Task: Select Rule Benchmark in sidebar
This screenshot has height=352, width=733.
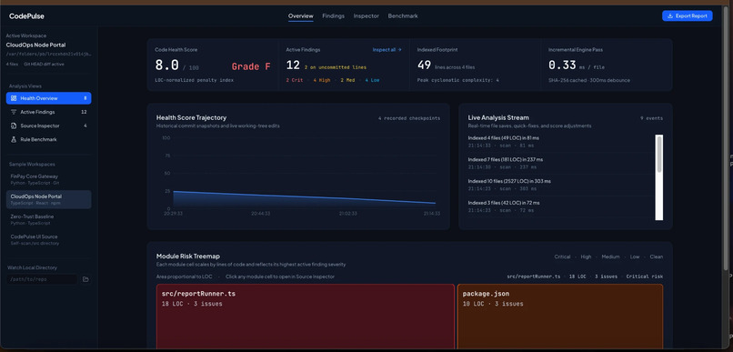Action: click(x=48, y=139)
